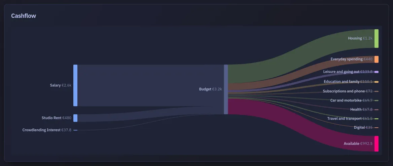Click the pink Available node bar
The height and width of the screenshot is (166, 393).
coord(377,144)
